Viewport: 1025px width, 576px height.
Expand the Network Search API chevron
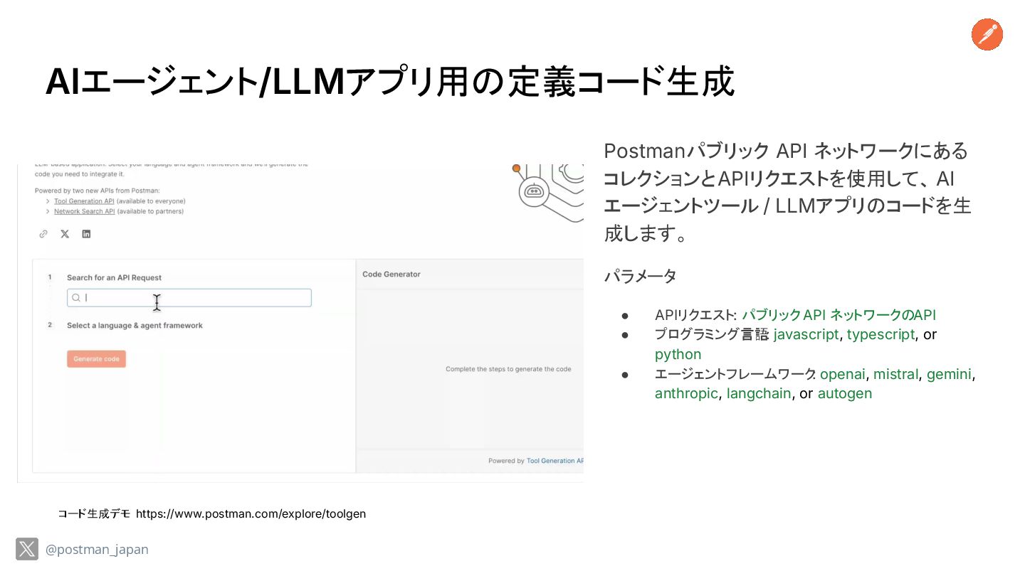coord(48,211)
